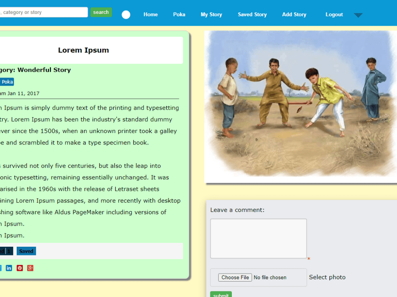Open the Home menu item
This screenshot has width=397, height=297.
150,15
